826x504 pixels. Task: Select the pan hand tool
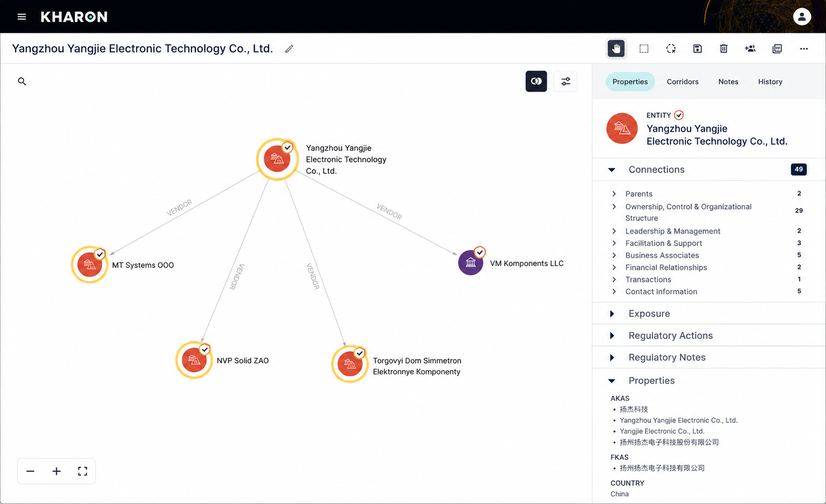tap(616, 48)
